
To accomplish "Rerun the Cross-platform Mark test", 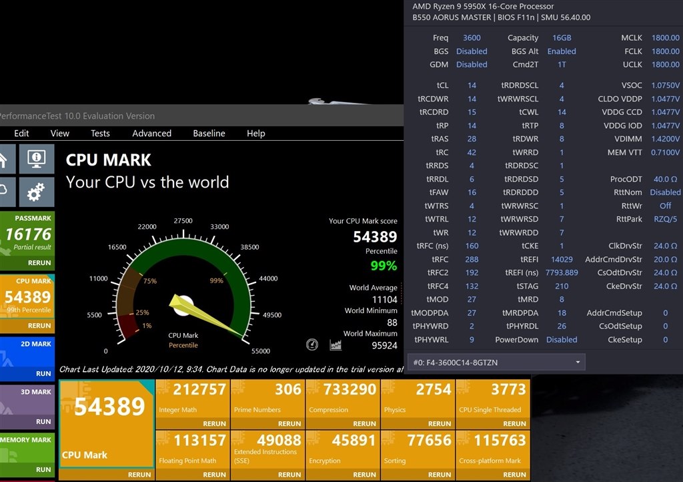I will (514, 475).
